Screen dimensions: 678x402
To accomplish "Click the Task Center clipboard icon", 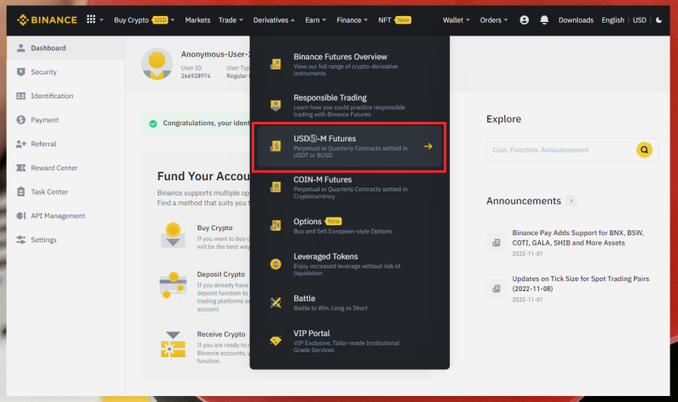I will 20,192.
